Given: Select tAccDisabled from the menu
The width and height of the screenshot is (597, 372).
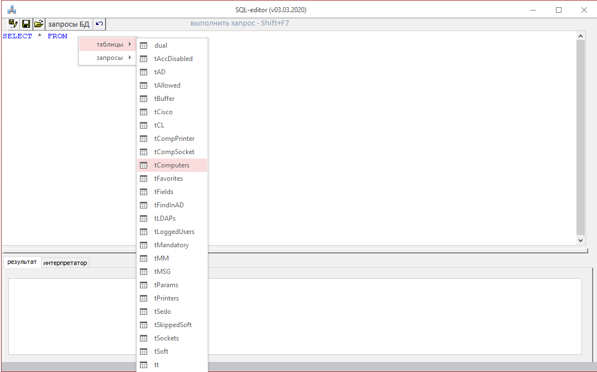Looking at the screenshot, I should pos(172,59).
